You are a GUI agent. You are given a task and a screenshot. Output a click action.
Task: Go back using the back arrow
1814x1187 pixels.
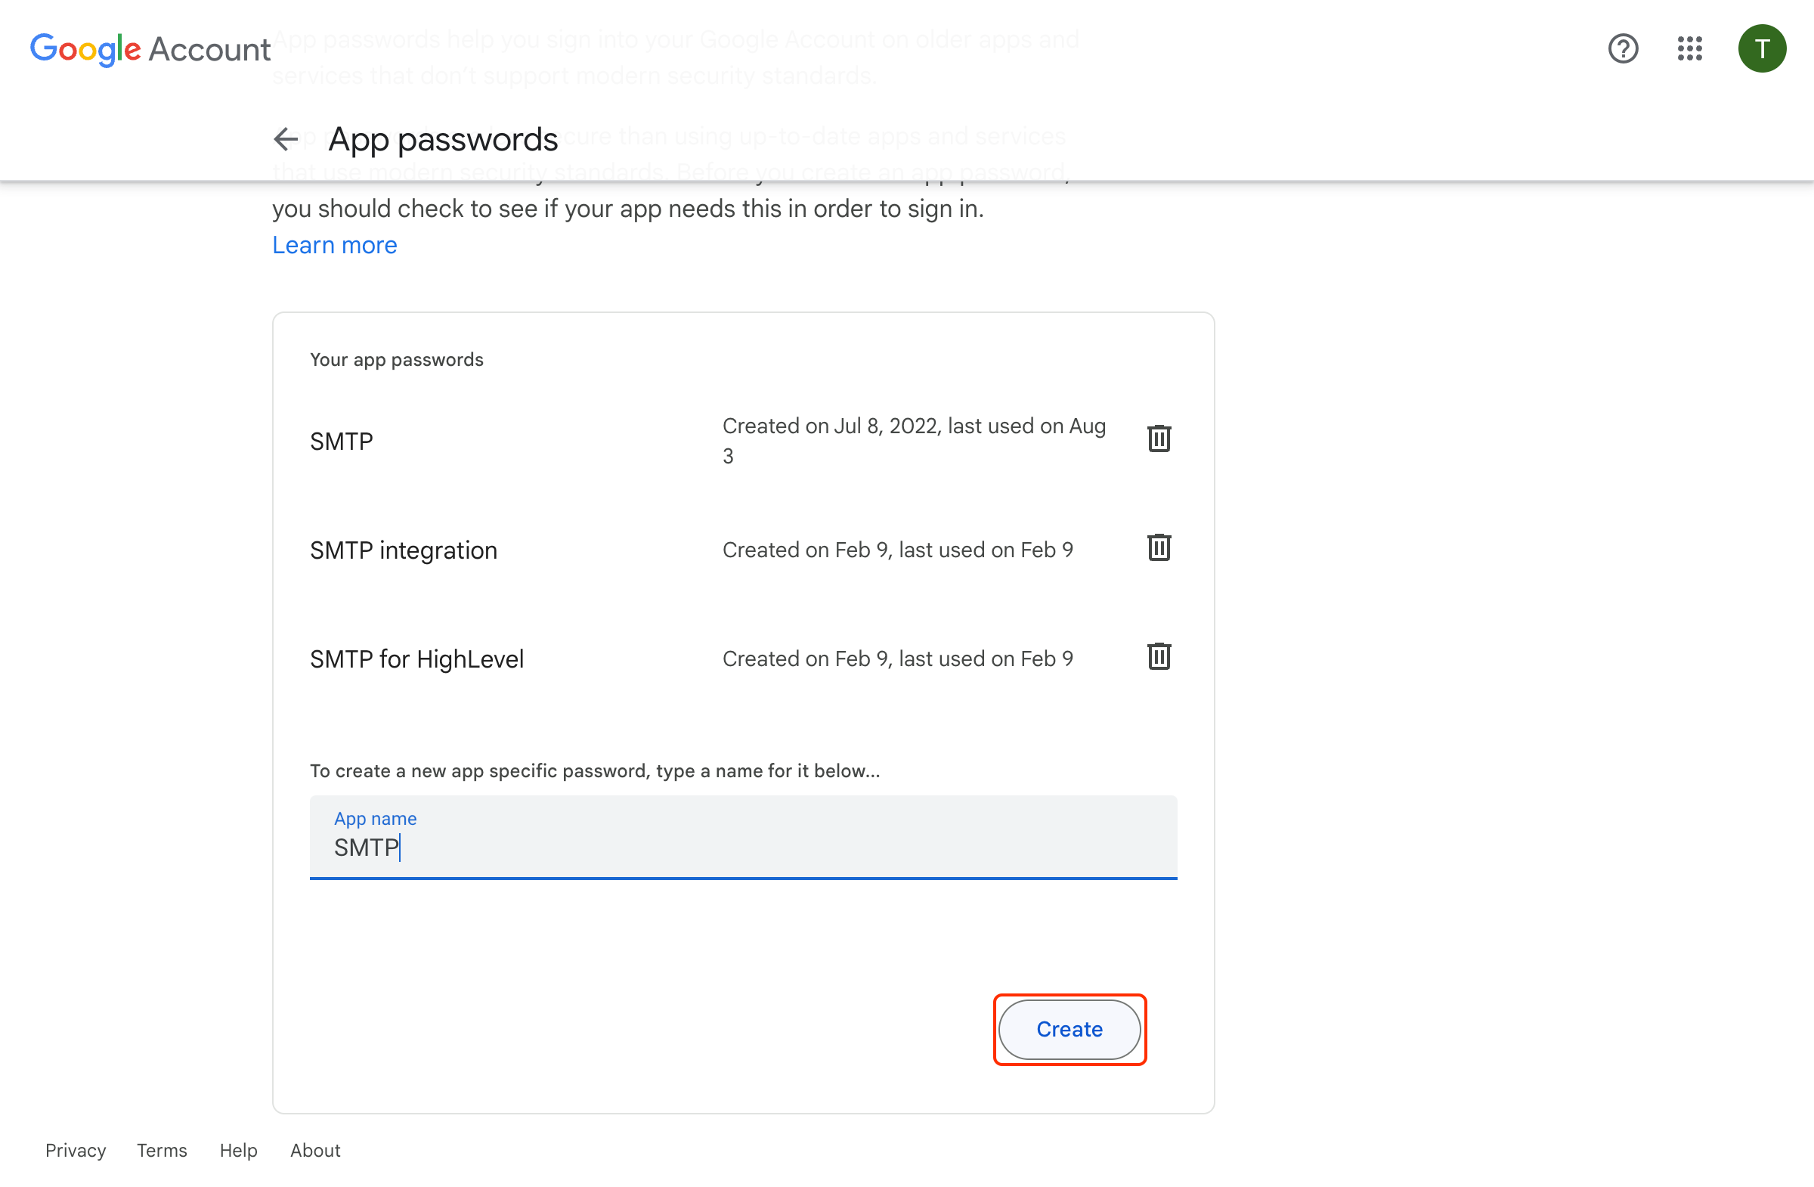pos(286,140)
